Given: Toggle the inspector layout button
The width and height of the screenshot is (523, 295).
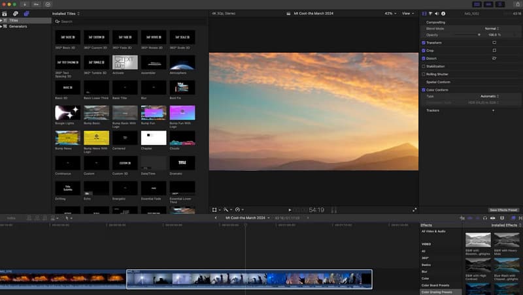Looking at the screenshot, I should click(x=499, y=5).
